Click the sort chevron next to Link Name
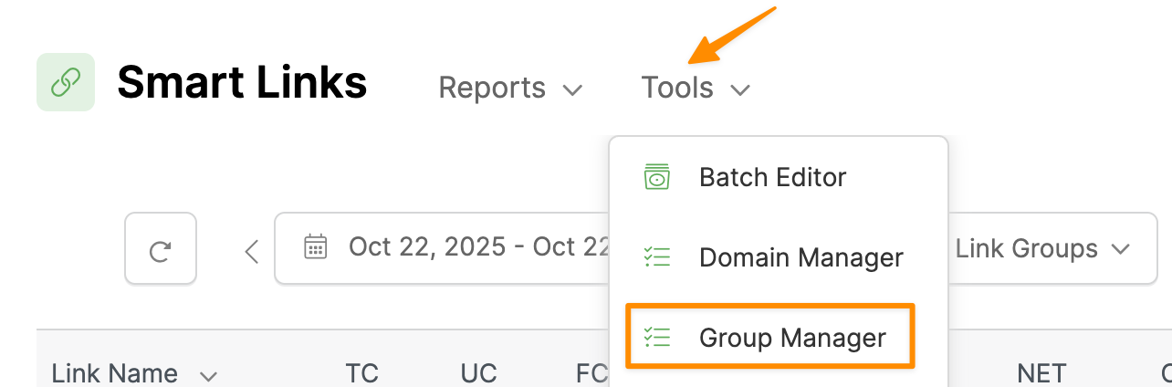The width and height of the screenshot is (1172, 387). (x=208, y=375)
